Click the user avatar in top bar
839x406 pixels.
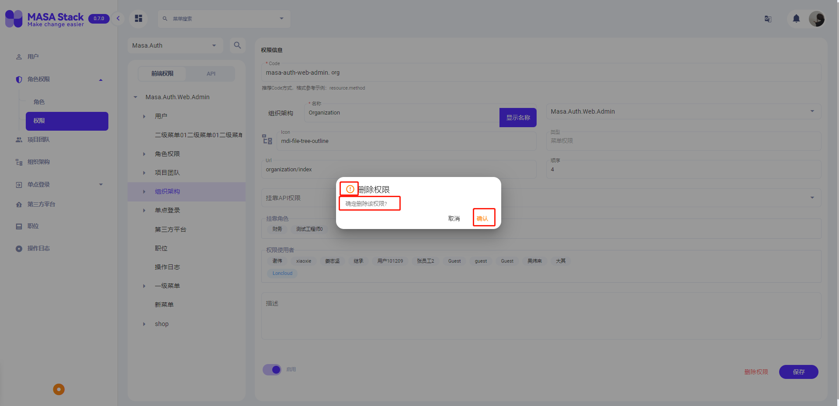click(x=817, y=19)
